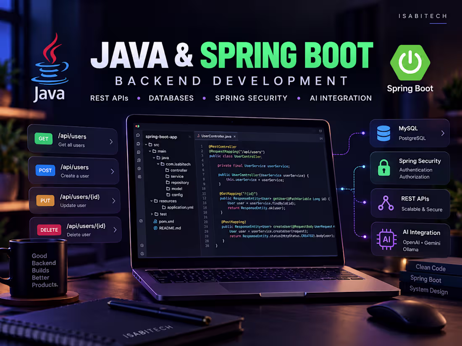Click the README.md file icon in the explorer

point(155,228)
